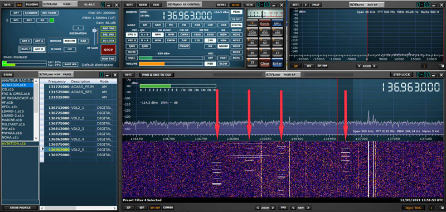Click SQLC THR. button in Main SP
Screen dimensions: 446x212
pos(414,208)
